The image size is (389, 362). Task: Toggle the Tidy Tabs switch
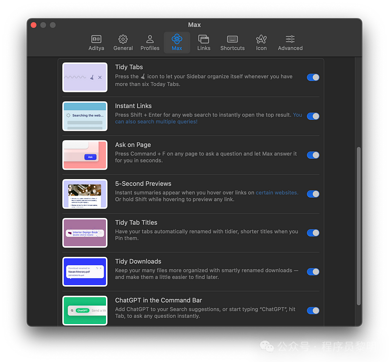pyautogui.click(x=313, y=77)
